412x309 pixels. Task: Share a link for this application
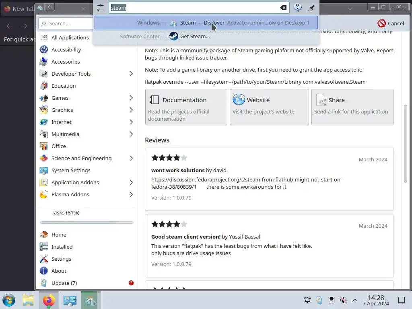click(x=352, y=107)
